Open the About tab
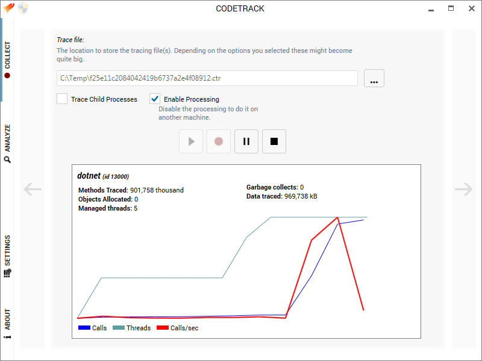This screenshot has height=361, width=482. point(7,324)
